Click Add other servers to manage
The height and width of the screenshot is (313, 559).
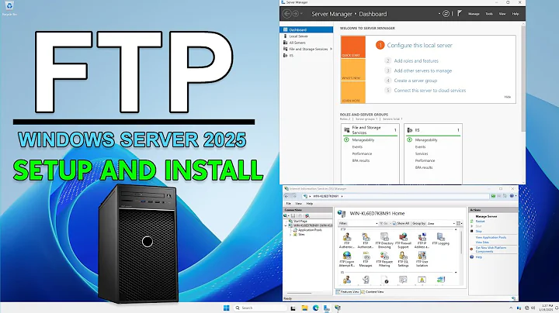423,71
